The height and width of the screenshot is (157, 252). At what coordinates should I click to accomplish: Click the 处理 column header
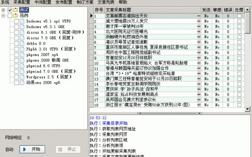click(x=239, y=10)
